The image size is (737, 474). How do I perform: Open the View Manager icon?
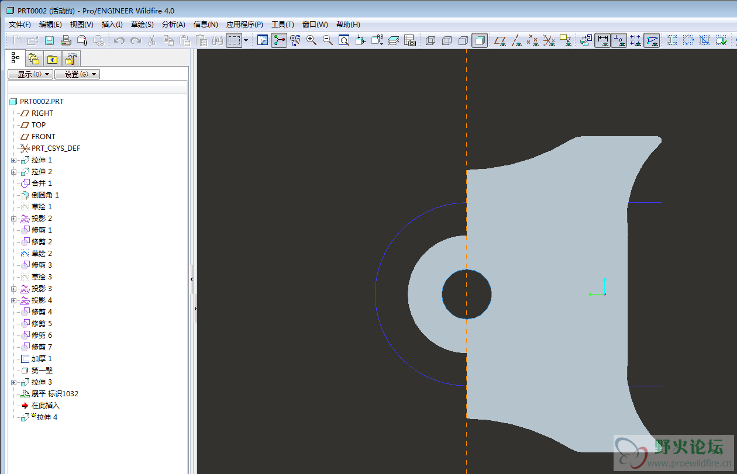tap(410, 40)
